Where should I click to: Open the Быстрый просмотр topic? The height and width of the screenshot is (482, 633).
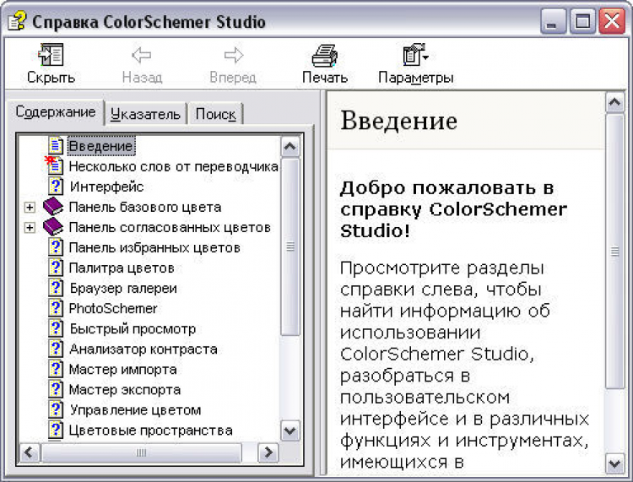tap(133, 328)
